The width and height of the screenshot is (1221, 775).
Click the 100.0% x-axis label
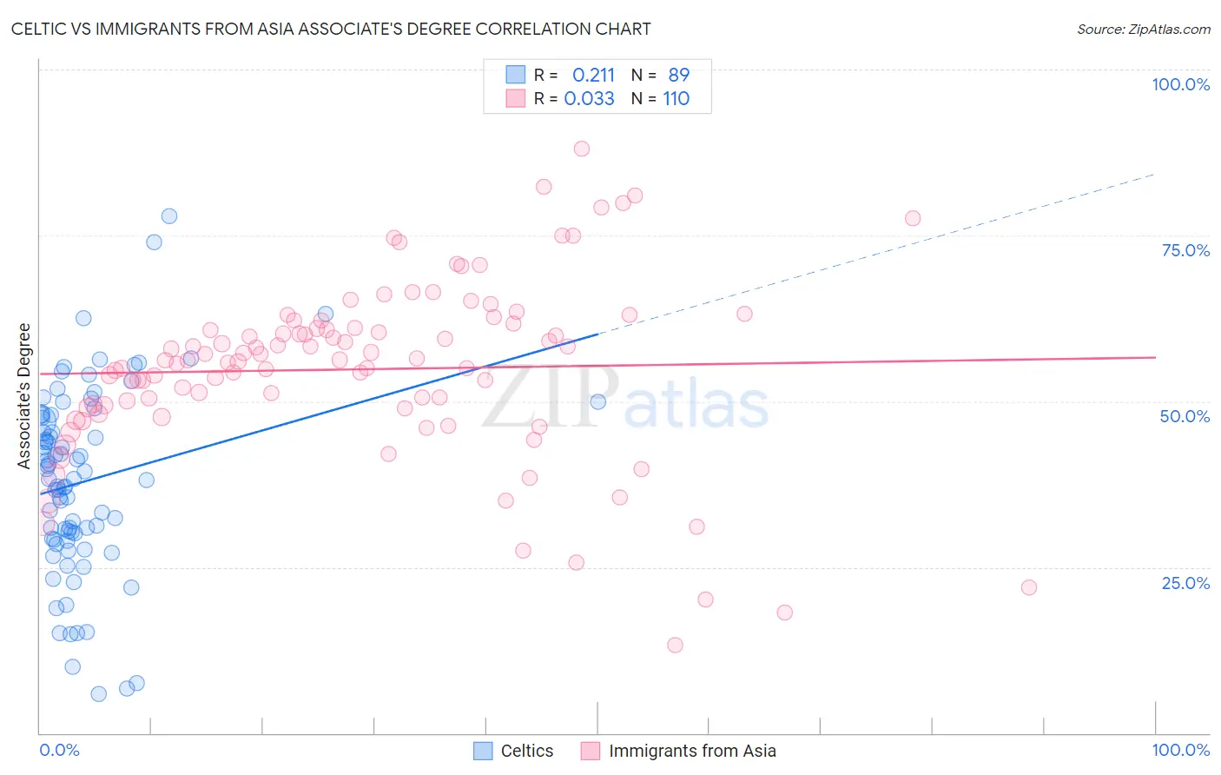1180,750
